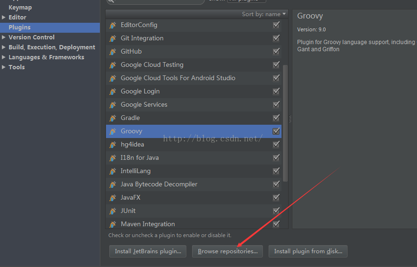417x267 pixels.
Task: Select the Google Login plugin row
Action: [194, 92]
